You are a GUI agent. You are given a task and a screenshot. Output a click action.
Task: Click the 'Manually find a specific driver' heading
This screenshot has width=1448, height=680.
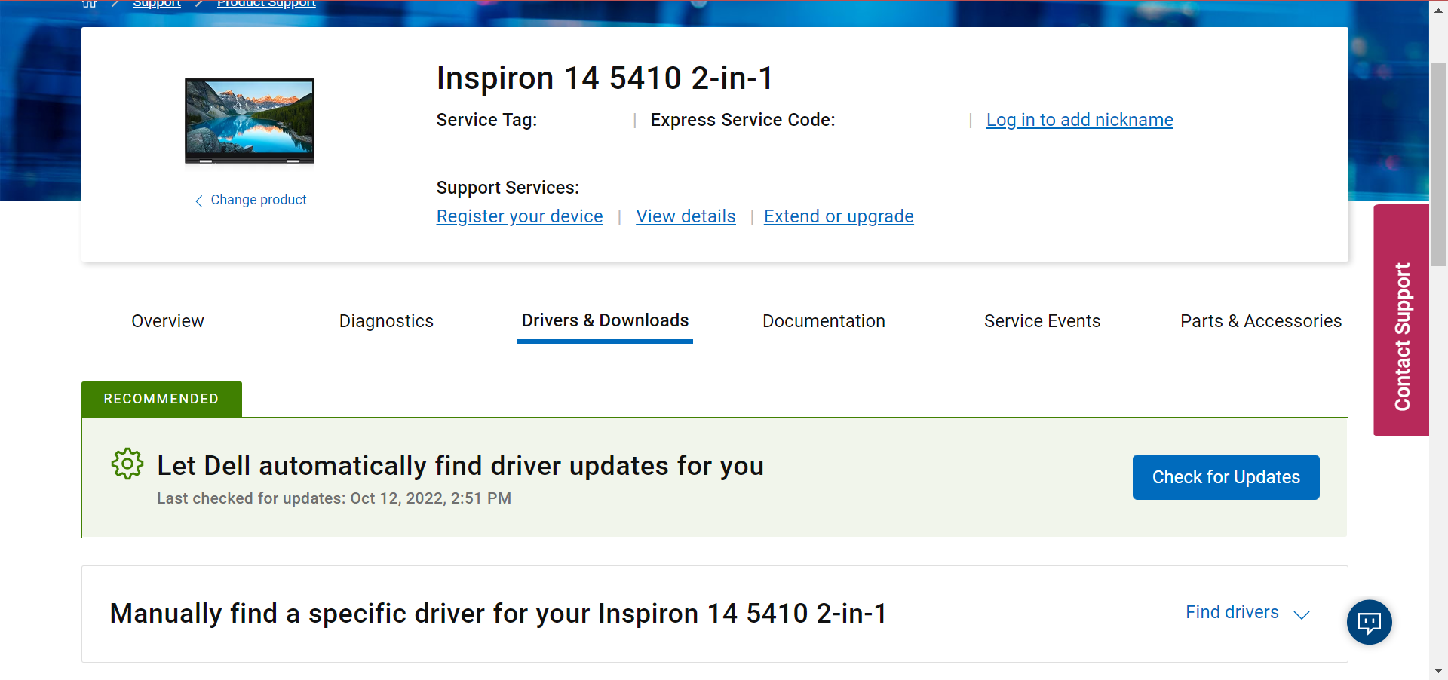(499, 614)
